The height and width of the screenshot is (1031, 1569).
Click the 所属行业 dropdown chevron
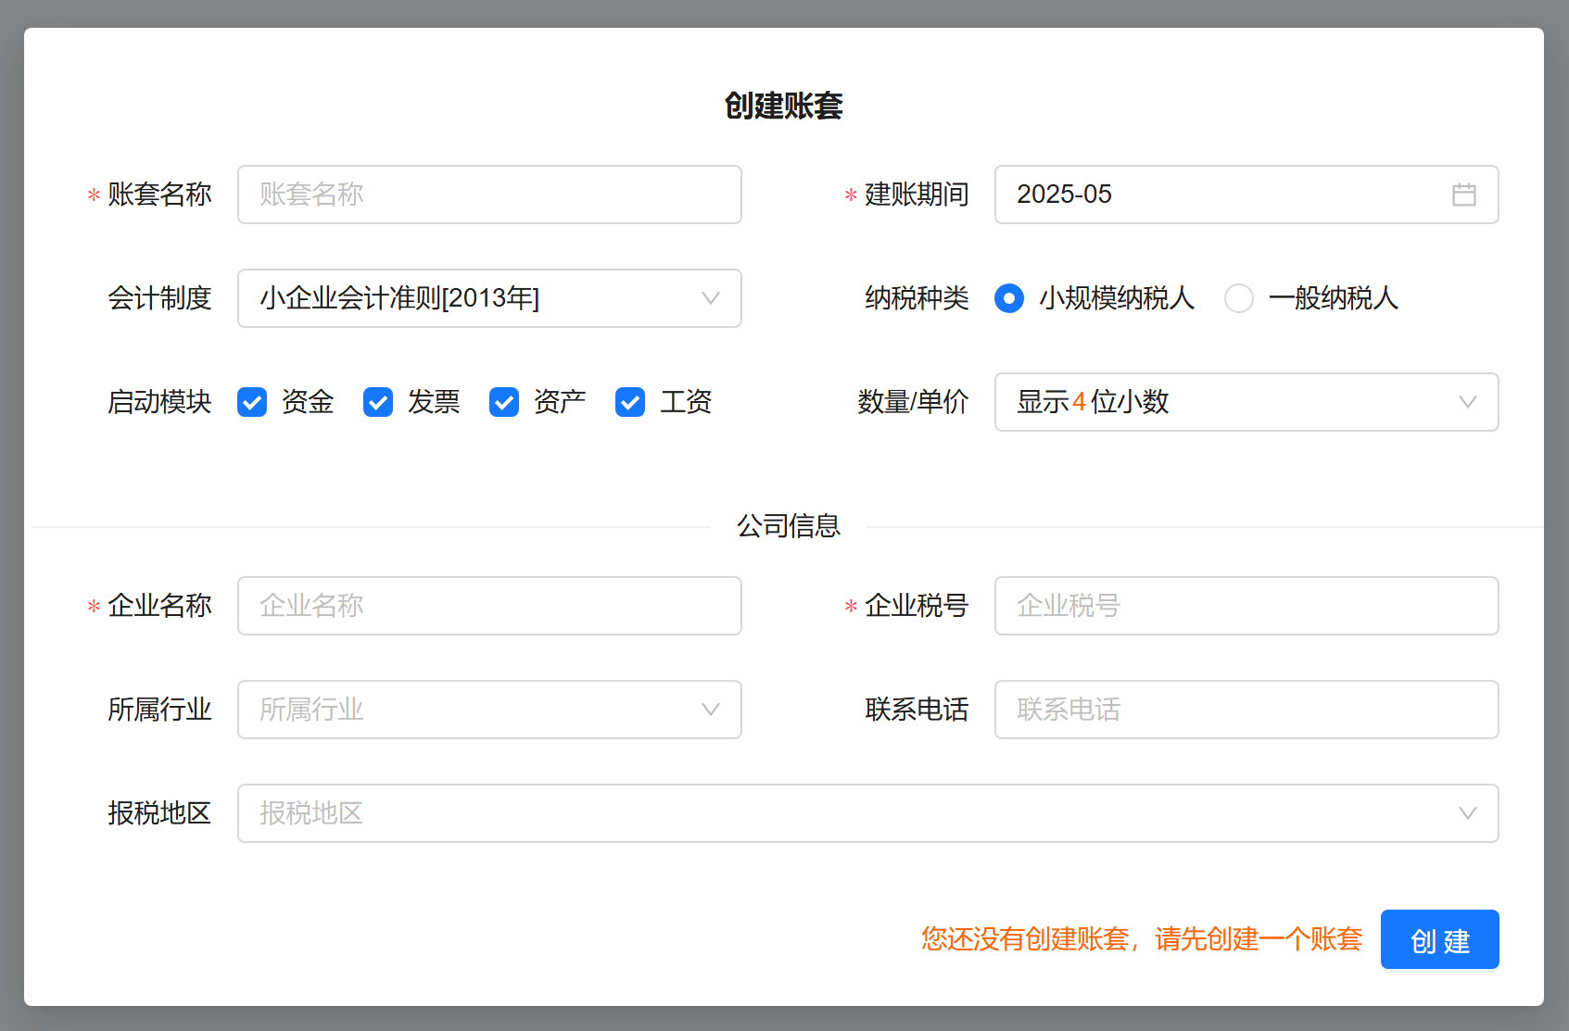(x=710, y=710)
